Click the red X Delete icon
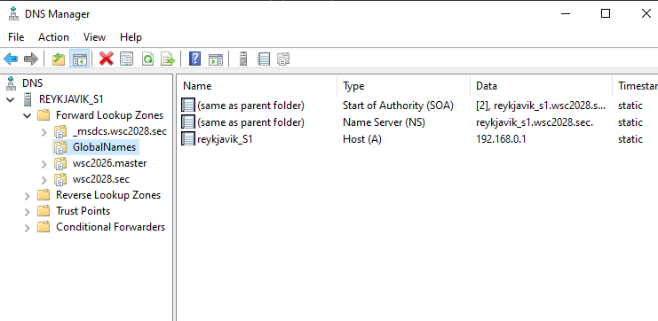This screenshot has height=321, width=658. 107,59
